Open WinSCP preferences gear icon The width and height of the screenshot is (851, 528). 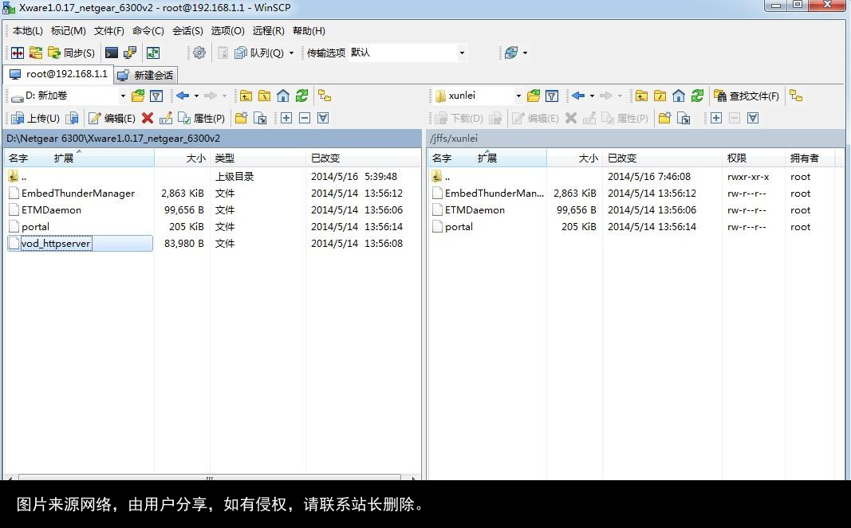tap(196, 53)
